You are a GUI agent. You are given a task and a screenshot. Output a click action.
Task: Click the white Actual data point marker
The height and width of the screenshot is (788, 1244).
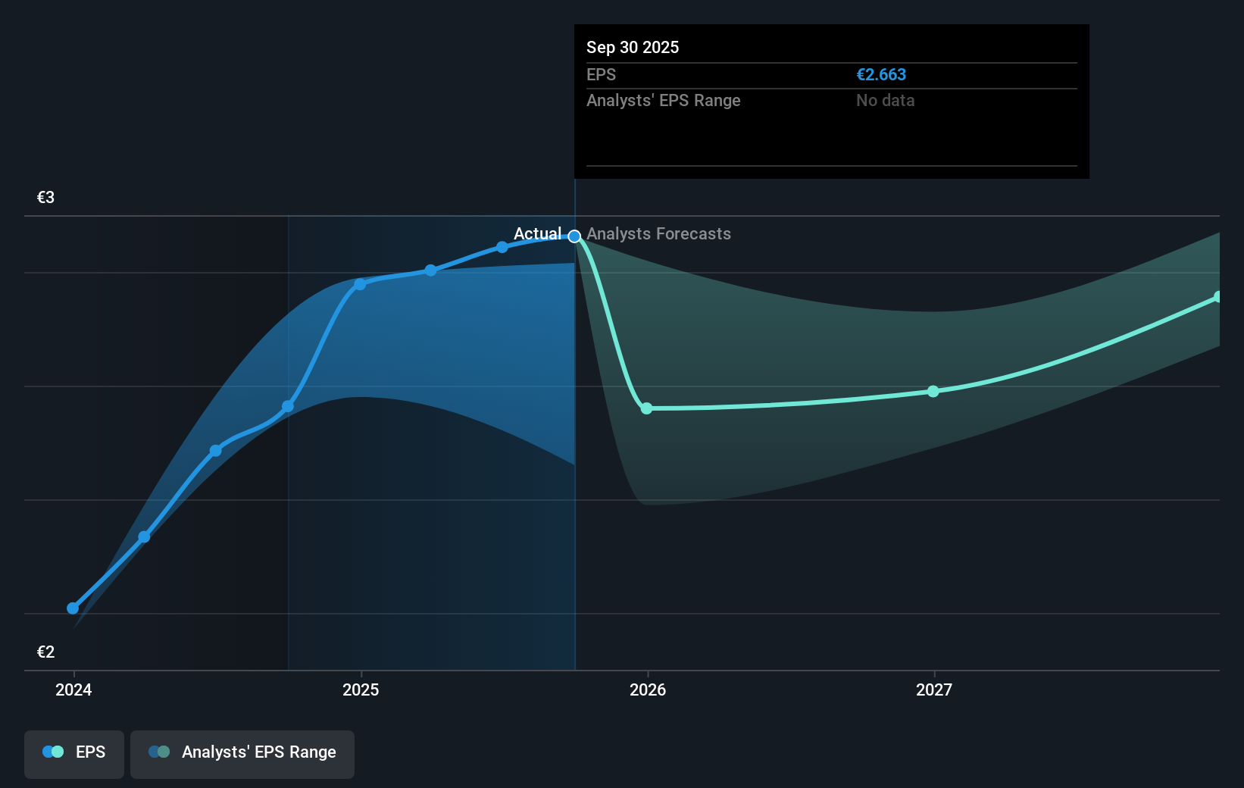point(574,236)
